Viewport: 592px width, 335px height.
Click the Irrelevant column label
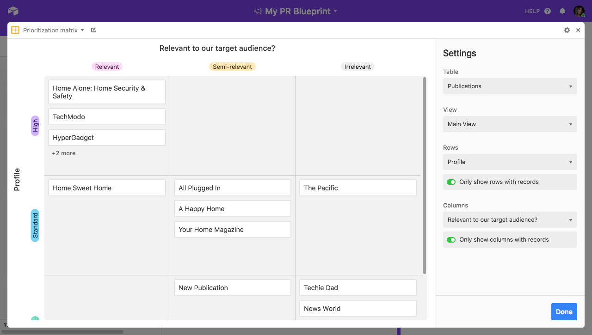point(358,67)
